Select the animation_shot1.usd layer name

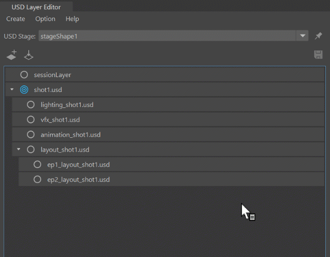pos(70,135)
